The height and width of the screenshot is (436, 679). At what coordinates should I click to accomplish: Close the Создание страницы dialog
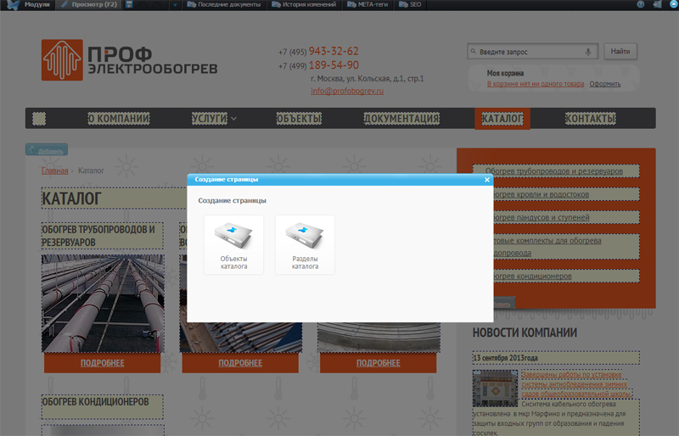point(486,180)
